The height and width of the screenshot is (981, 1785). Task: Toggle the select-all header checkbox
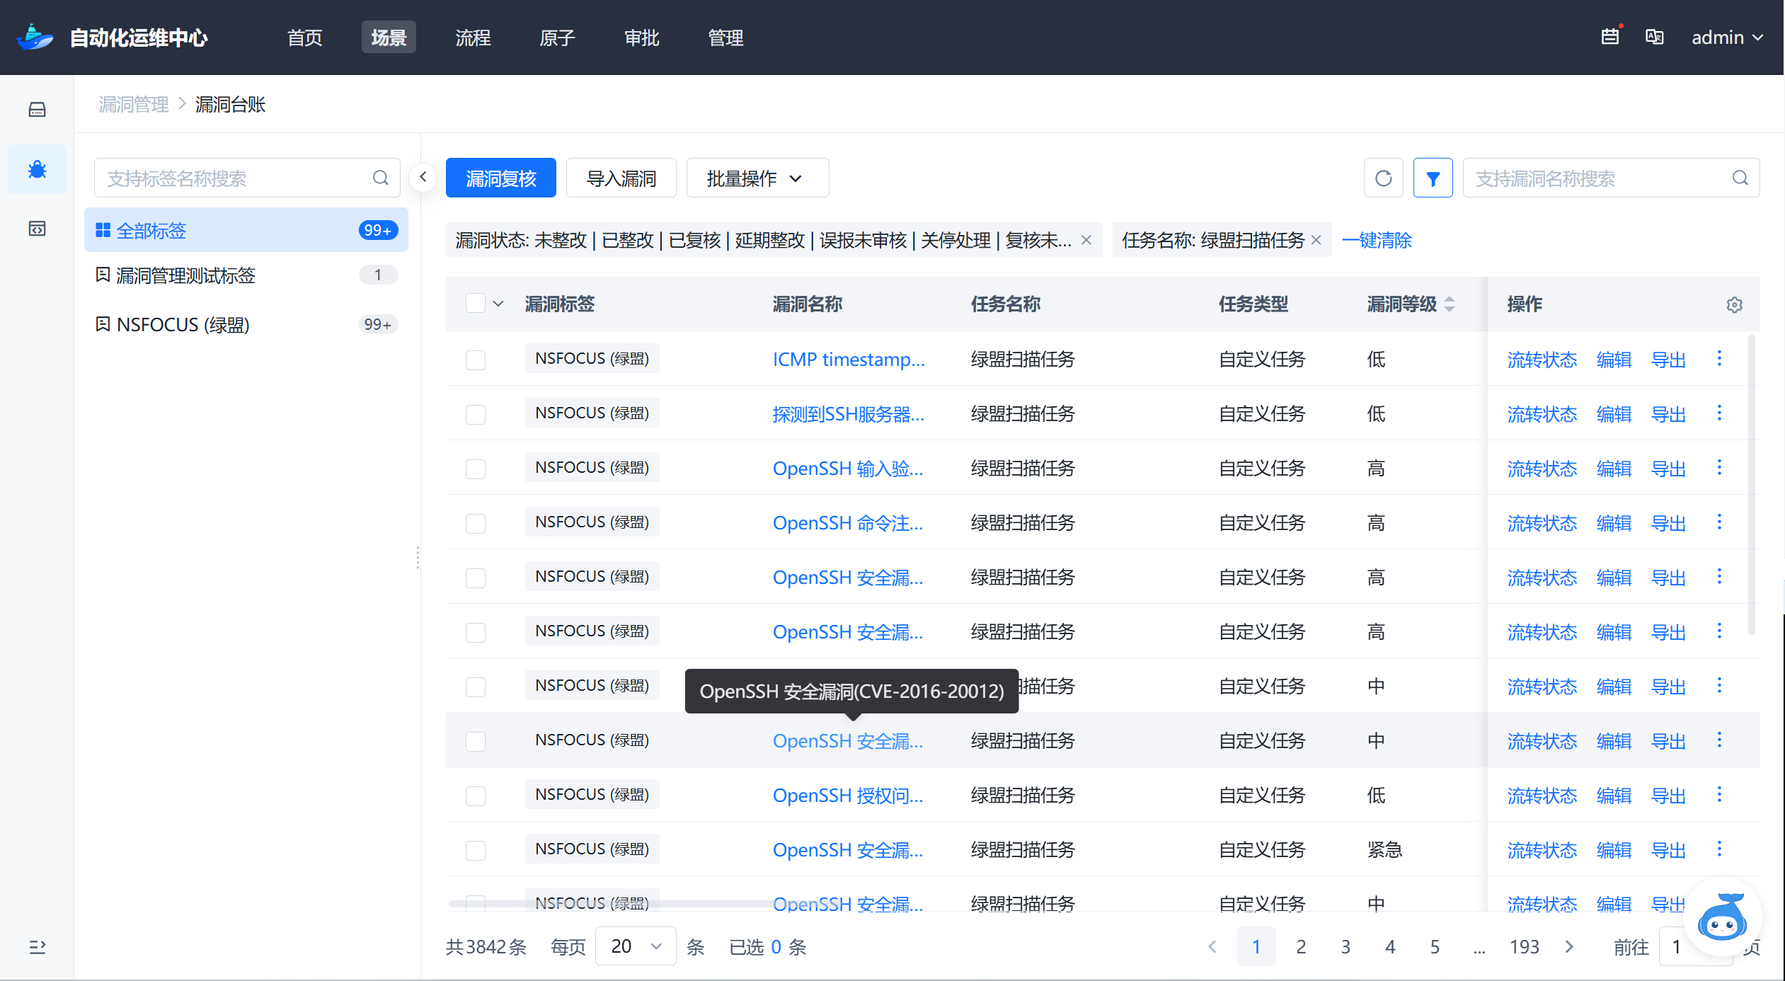click(476, 304)
